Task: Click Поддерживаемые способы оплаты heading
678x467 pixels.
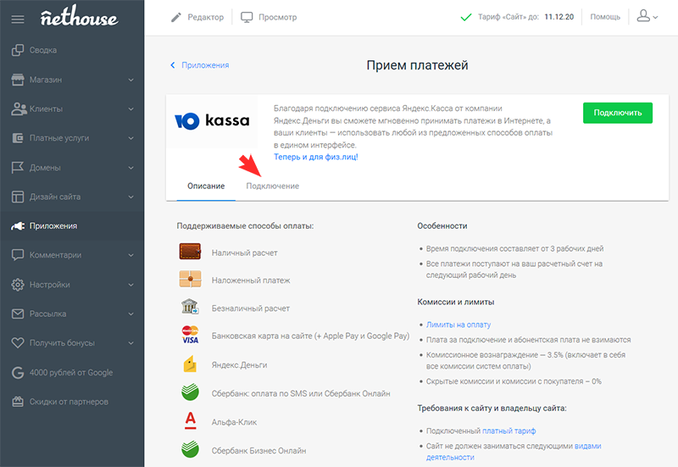Action: (x=245, y=226)
